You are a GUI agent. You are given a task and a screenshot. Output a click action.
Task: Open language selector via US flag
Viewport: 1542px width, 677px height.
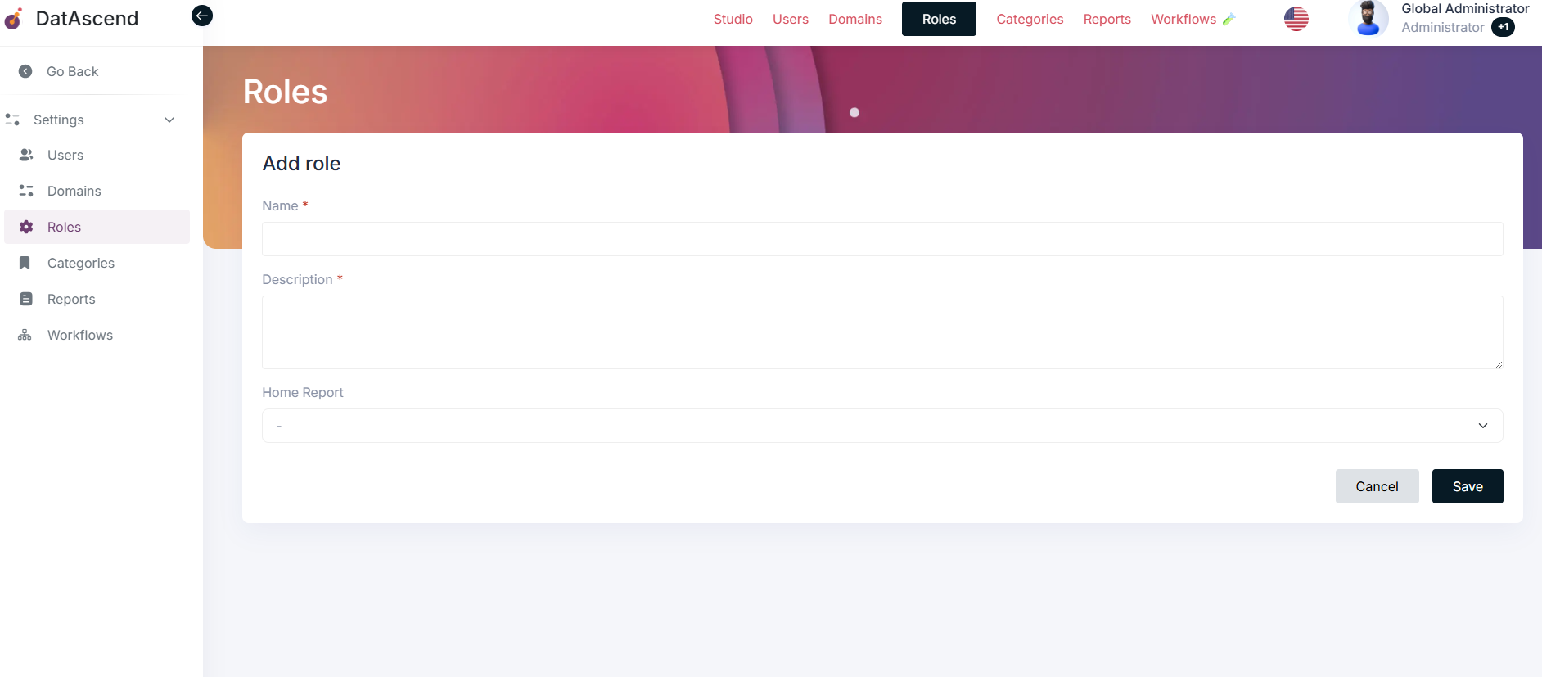tap(1296, 19)
